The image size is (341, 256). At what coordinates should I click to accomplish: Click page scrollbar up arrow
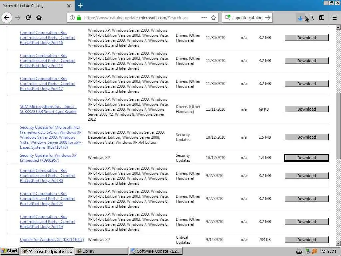[x=338, y=27]
